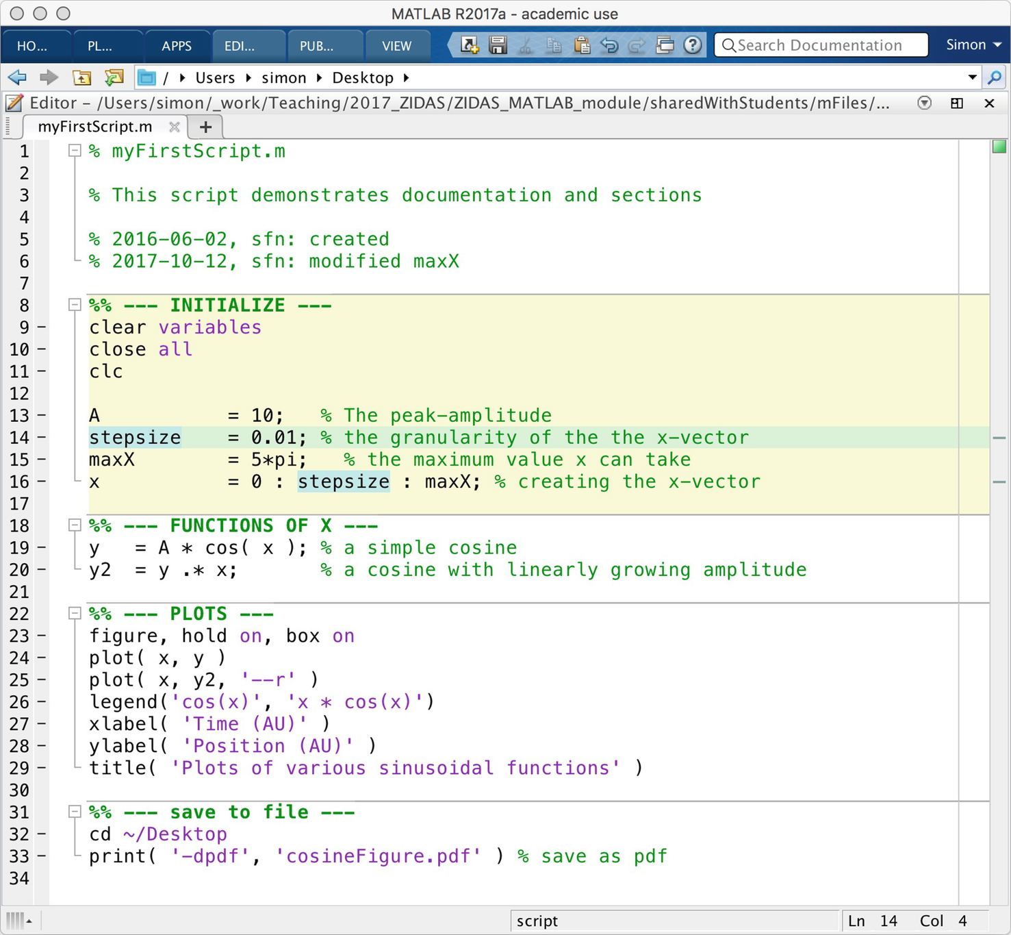Click the Save icon in the quick access toolbar

(x=498, y=45)
